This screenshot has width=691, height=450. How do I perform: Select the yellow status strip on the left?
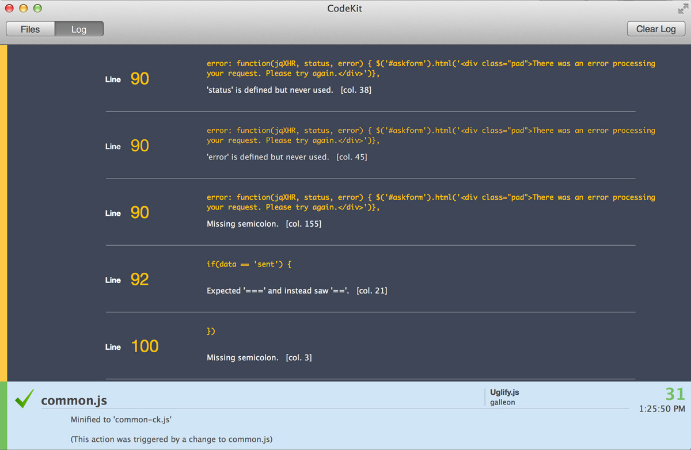[4, 213]
